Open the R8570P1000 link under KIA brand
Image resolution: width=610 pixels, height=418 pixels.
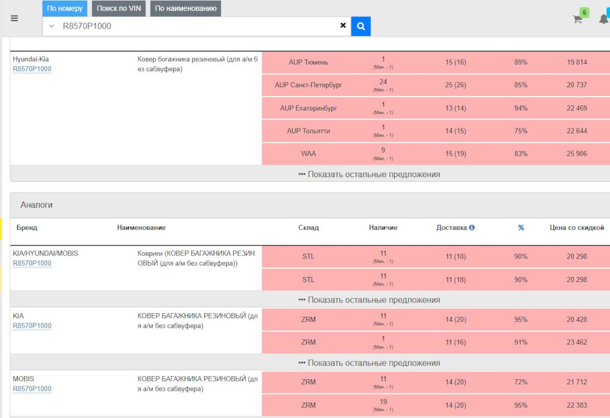click(x=32, y=325)
